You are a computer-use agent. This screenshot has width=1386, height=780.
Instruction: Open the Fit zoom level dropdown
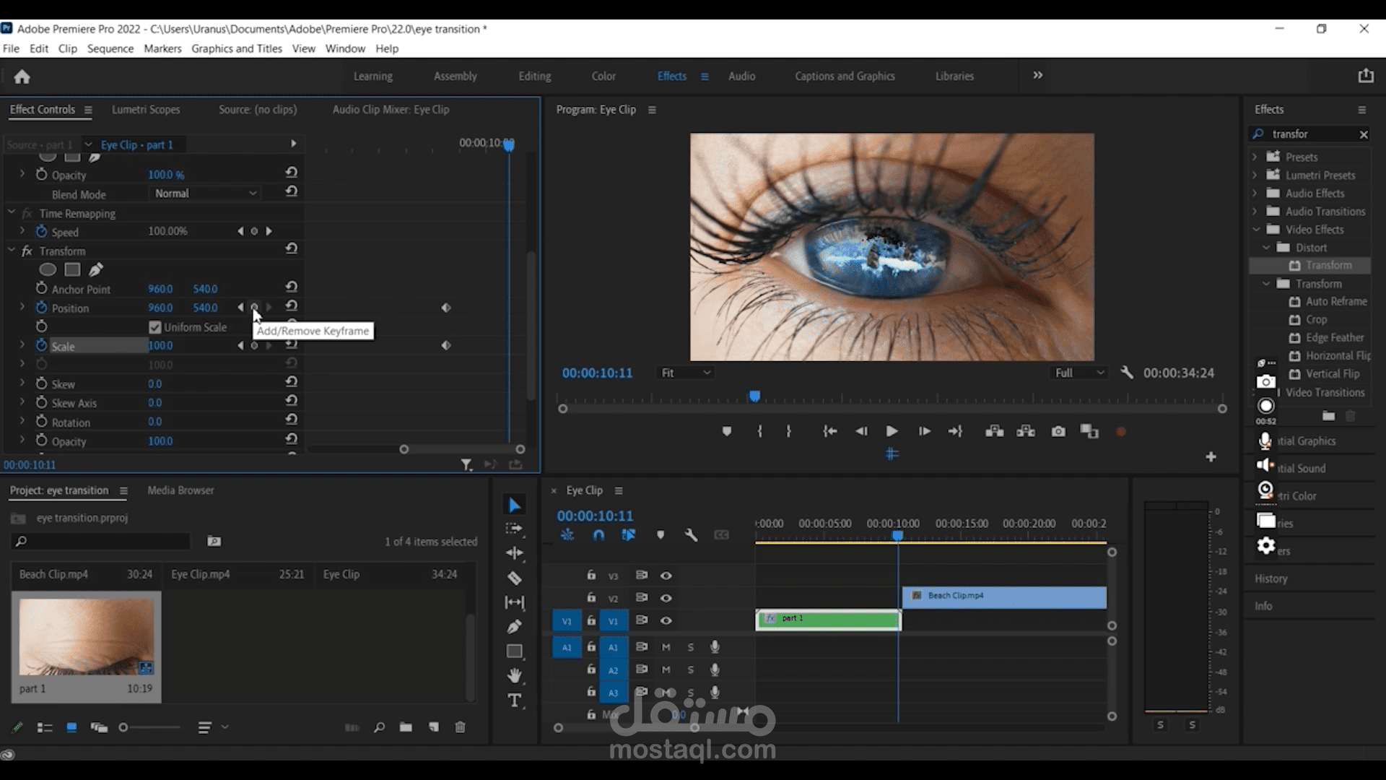tap(686, 373)
